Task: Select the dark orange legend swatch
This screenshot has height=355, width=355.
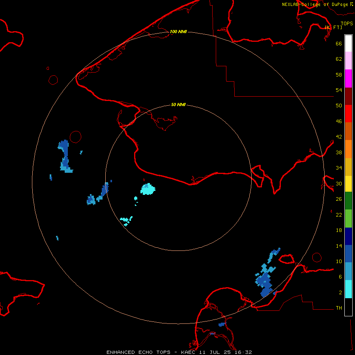Action: click(x=348, y=131)
